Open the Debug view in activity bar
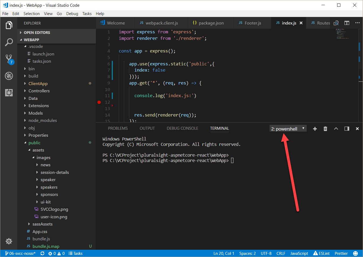Image resolution: width=363 pixels, height=257 pixels. pyautogui.click(x=9, y=76)
